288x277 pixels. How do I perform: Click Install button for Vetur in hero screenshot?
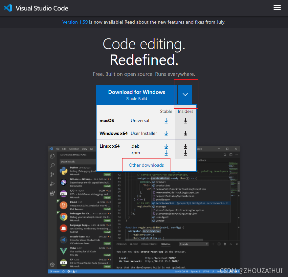(107, 255)
